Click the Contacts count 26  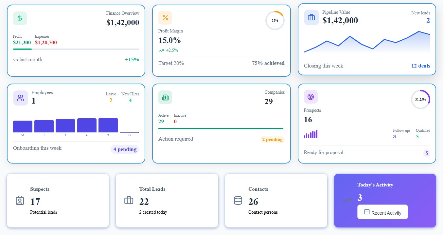click(x=253, y=202)
